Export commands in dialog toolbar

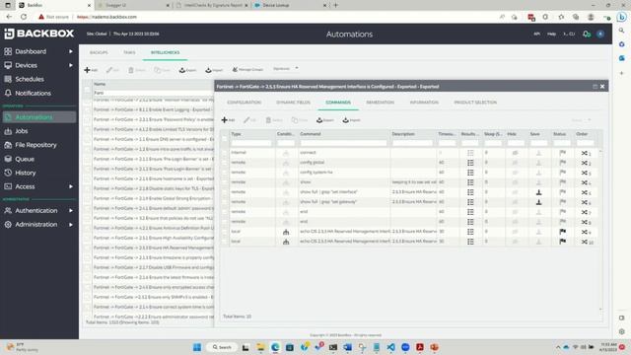(324, 120)
